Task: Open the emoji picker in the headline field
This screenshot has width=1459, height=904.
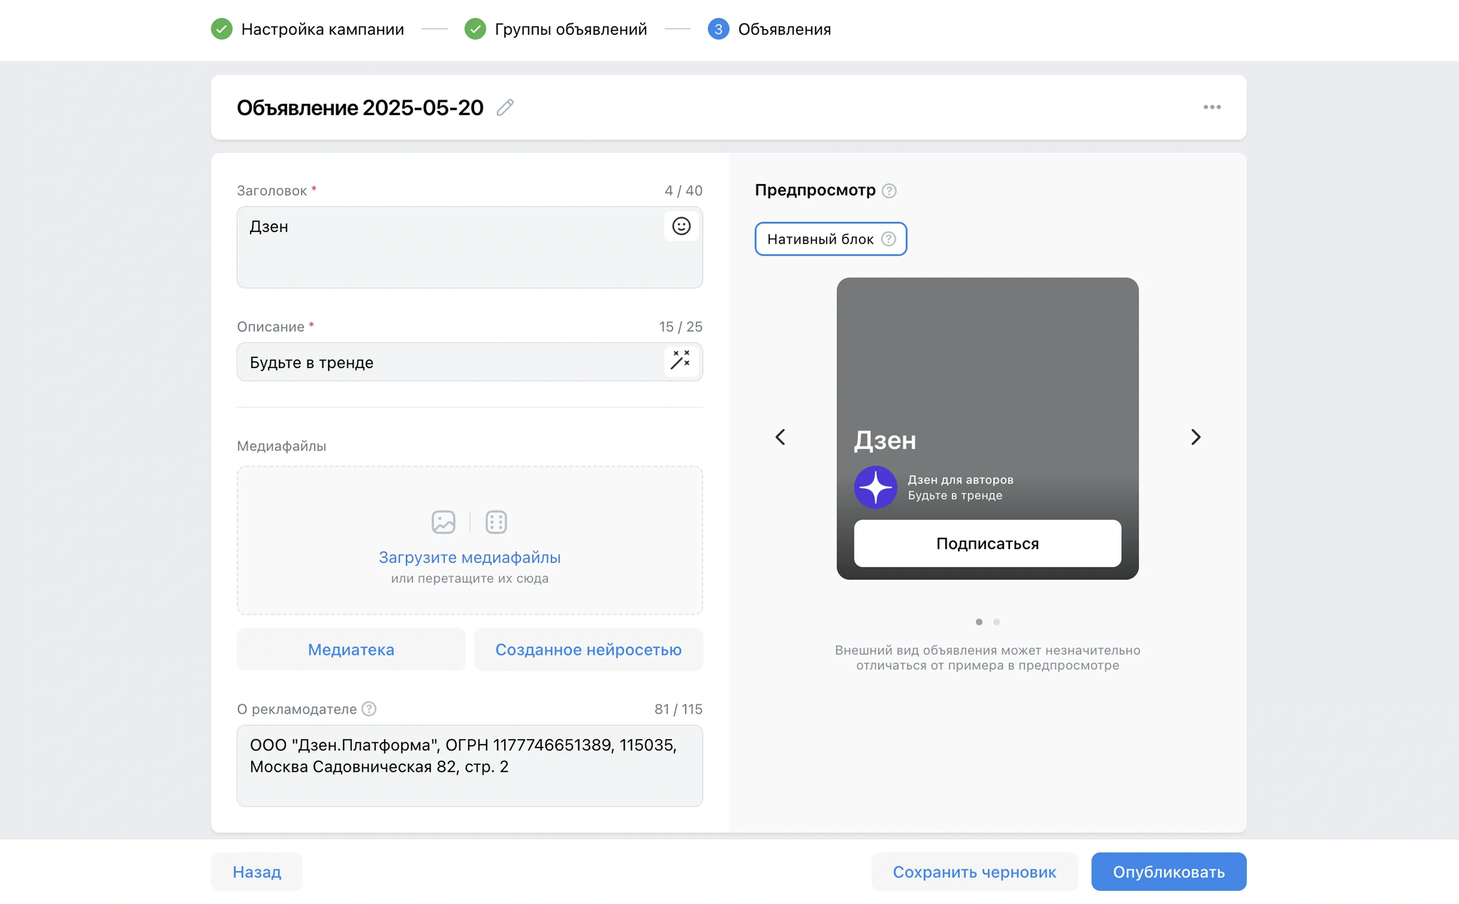Action: pyautogui.click(x=681, y=226)
